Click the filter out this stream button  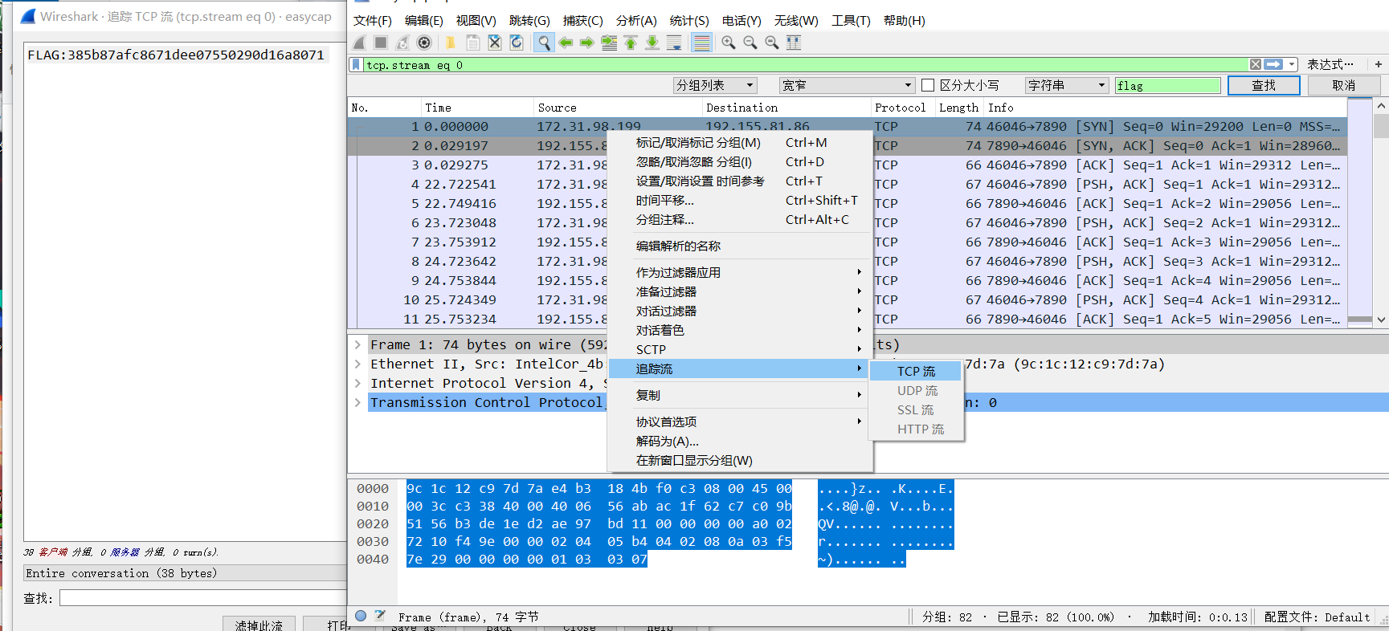click(x=259, y=624)
